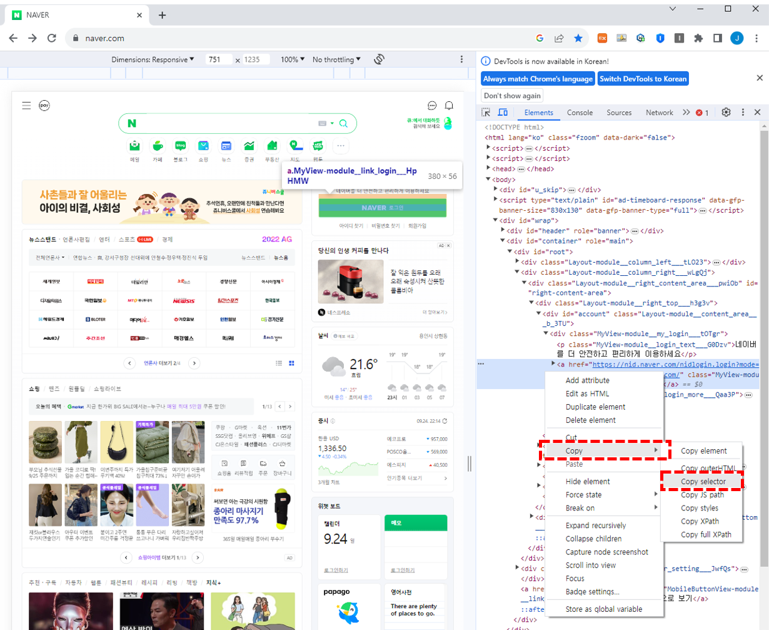Viewport: 769px width, 630px height.
Task: Open the 부동산 shortcut icon
Action: click(x=272, y=146)
